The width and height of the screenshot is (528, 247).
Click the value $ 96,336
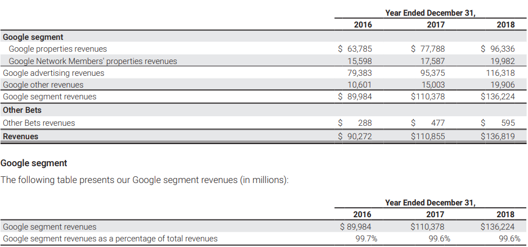point(498,49)
